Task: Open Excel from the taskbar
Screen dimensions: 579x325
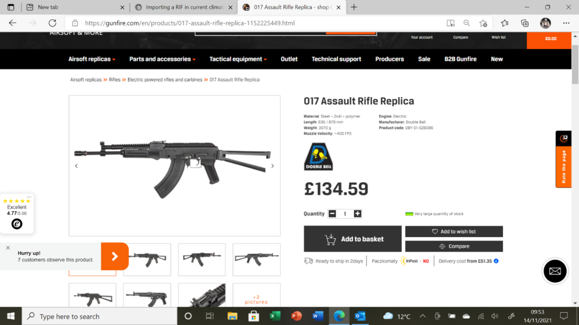Action: pos(274,316)
